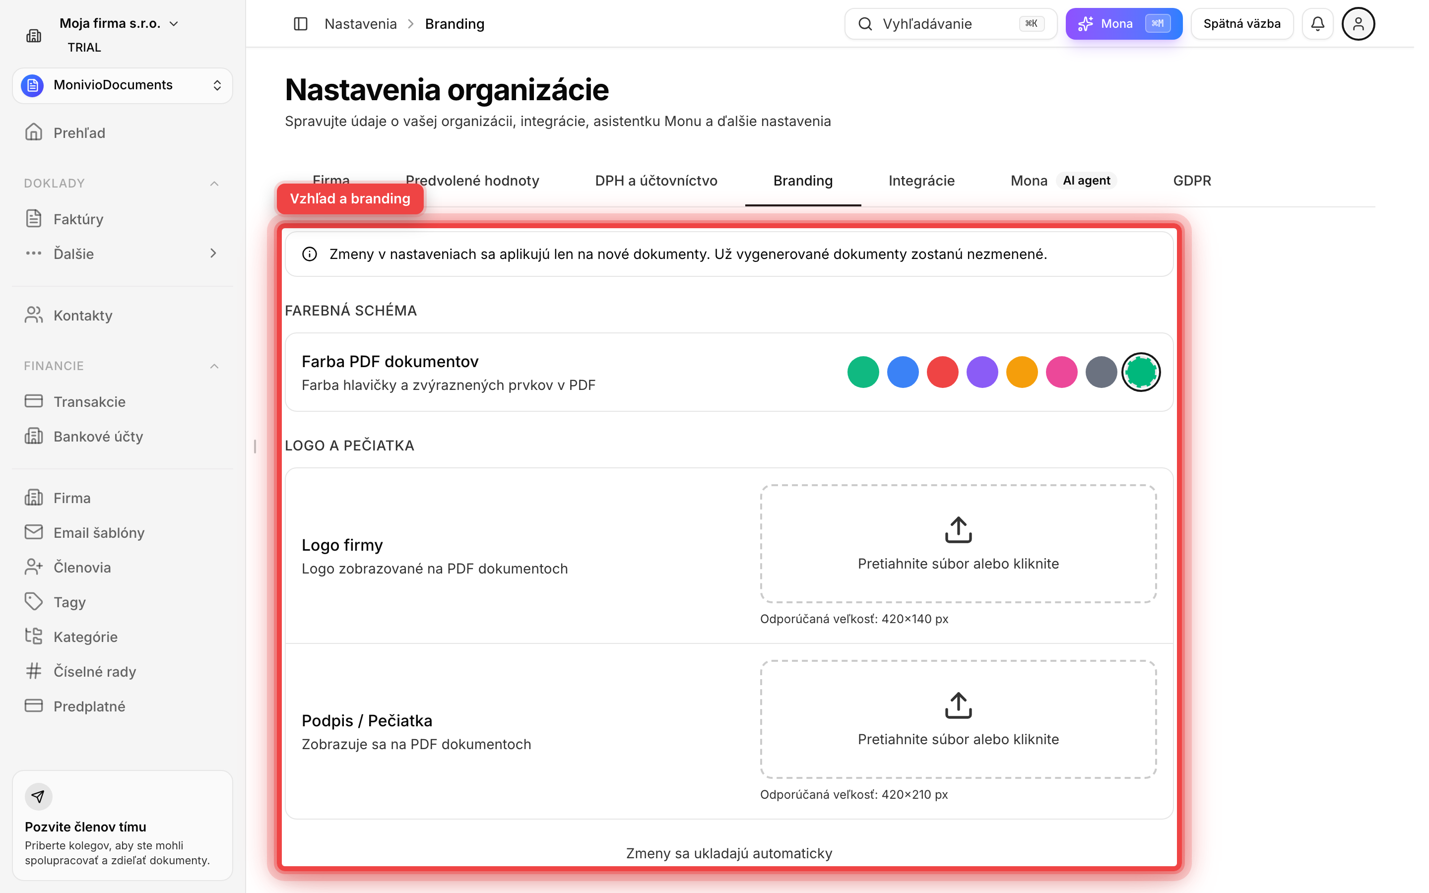Open the Mona AI agent tab
This screenshot has width=1429, height=893.
pyautogui.click(x=1063, y=181)
